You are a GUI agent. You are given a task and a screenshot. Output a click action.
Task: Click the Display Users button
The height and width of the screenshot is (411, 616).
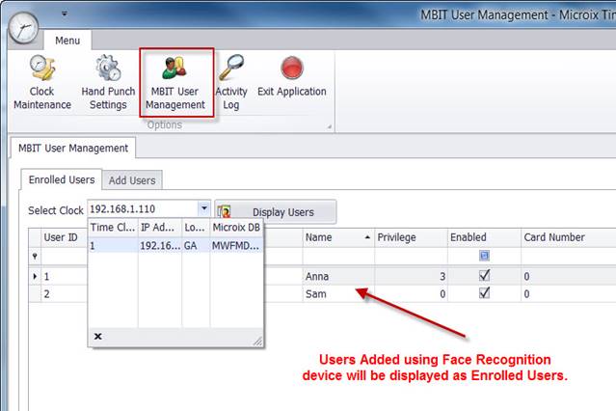[x=276, y=211]
